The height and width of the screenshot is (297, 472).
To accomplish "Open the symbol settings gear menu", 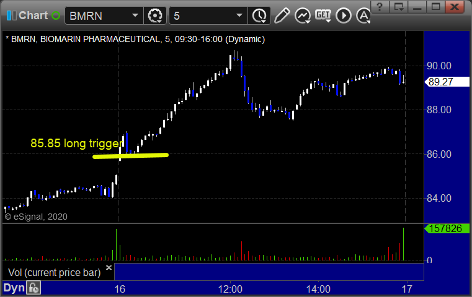I will [155, 15].
